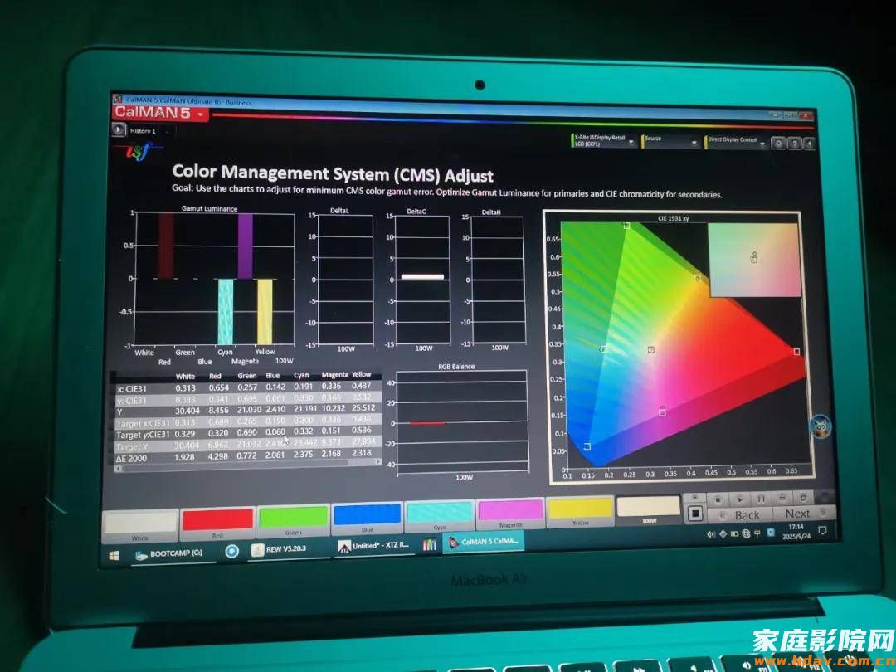Click the small stop measurement icon above Back
This screenshot has height=672, width=896.
click(x=717, y=499)
